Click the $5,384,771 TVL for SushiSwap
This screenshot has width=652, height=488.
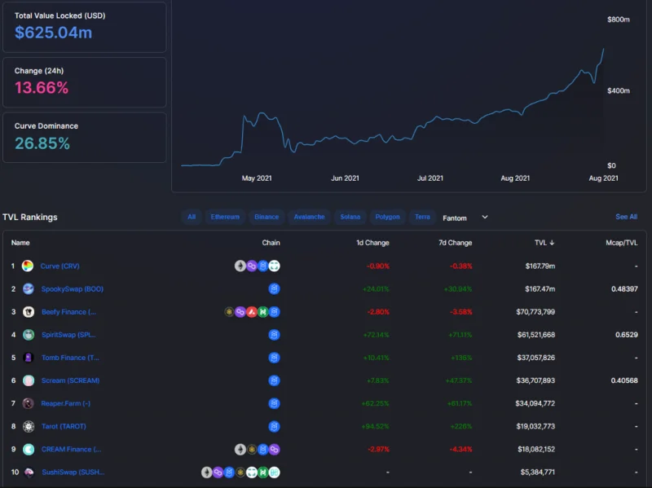click(x=538, y=473)
